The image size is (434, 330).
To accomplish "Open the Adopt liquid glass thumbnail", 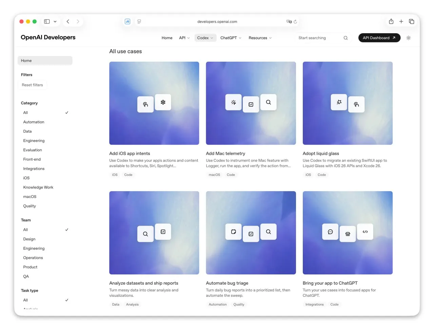I will 348,103.
